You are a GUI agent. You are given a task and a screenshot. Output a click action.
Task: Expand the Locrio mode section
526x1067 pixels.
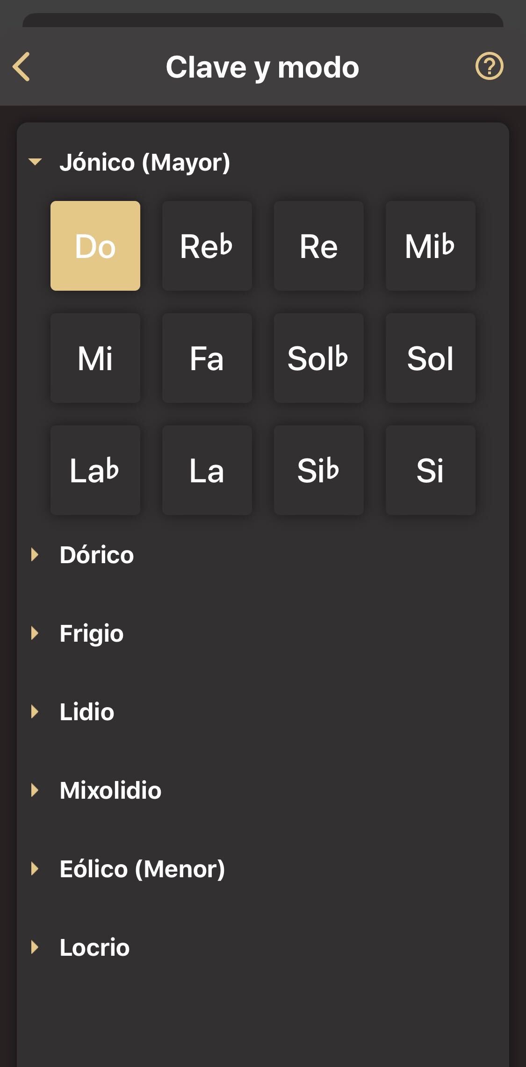pos(94,947)
